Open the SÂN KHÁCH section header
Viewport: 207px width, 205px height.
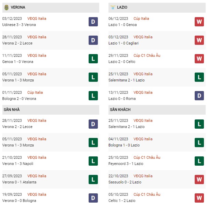pyautogui.click(x=157, y=110)
